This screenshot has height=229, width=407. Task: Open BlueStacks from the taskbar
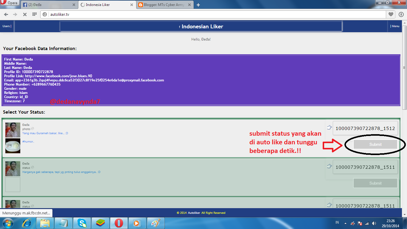100,223
